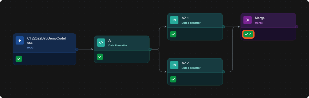309x98 pixels.
Task: Click the Merge node title text
Action: pyautogui.click(x=260, y=18)
